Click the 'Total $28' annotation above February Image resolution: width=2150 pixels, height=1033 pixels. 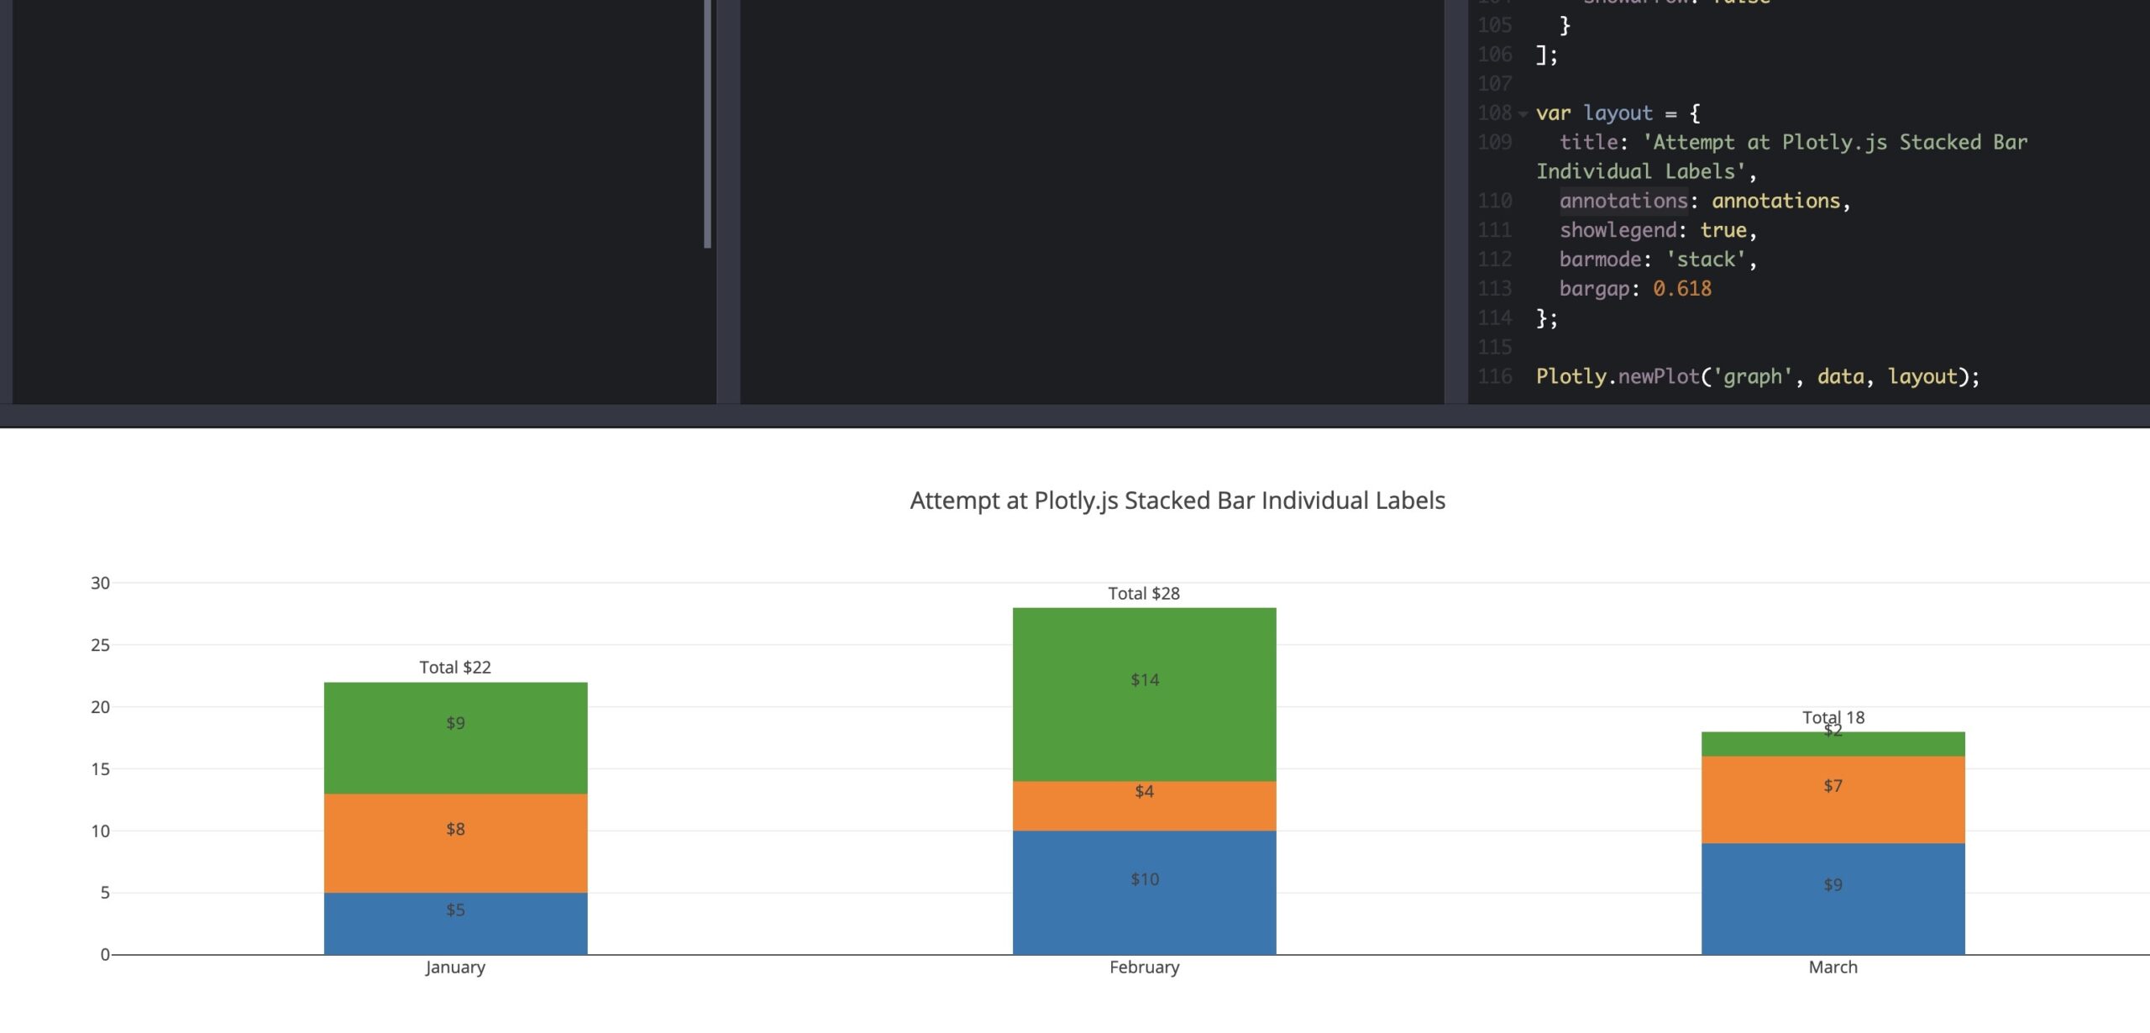tap(1143, 593)
